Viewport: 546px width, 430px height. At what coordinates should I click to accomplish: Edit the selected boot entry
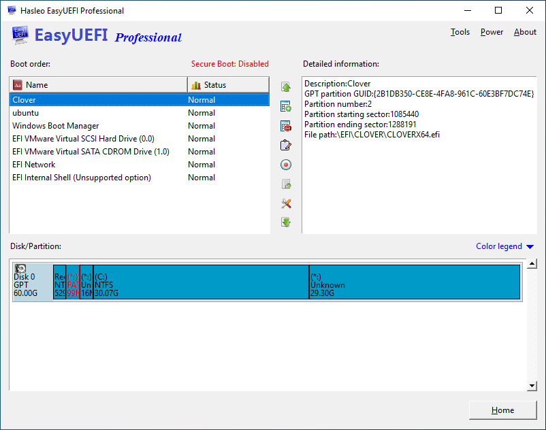(286, 145)
